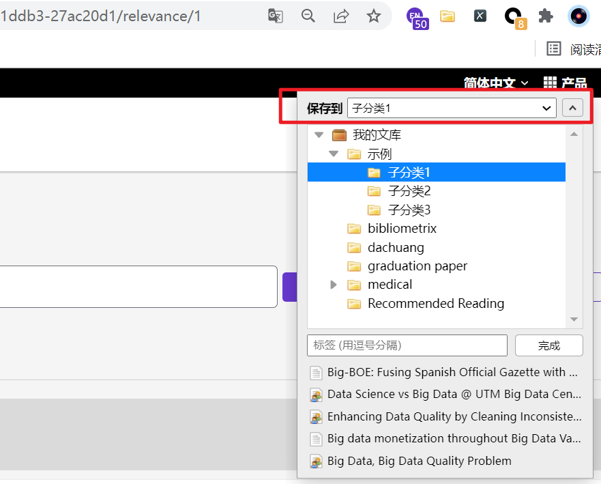
Task: Click the Big-BOE item's document icon
Action: (316, 373)
